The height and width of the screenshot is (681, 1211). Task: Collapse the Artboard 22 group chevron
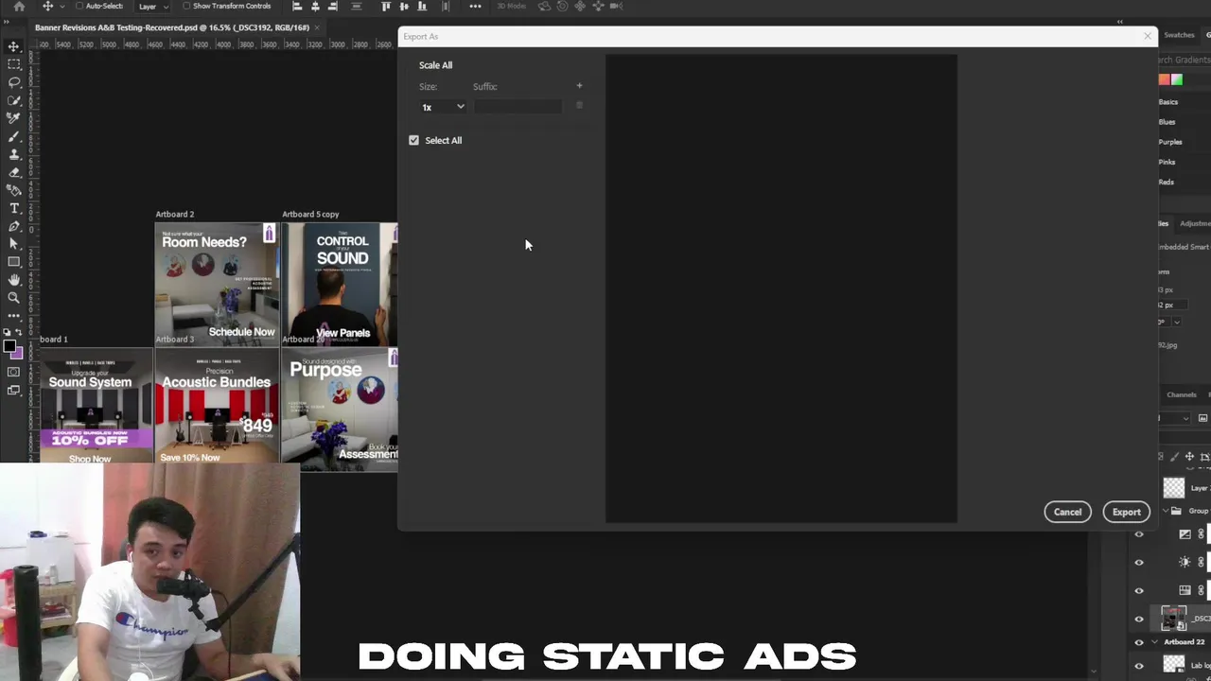click(x=1154, y=642)
